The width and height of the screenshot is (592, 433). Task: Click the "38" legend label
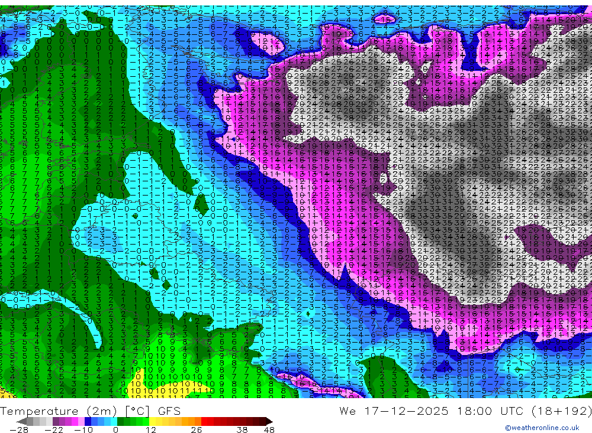242,430
